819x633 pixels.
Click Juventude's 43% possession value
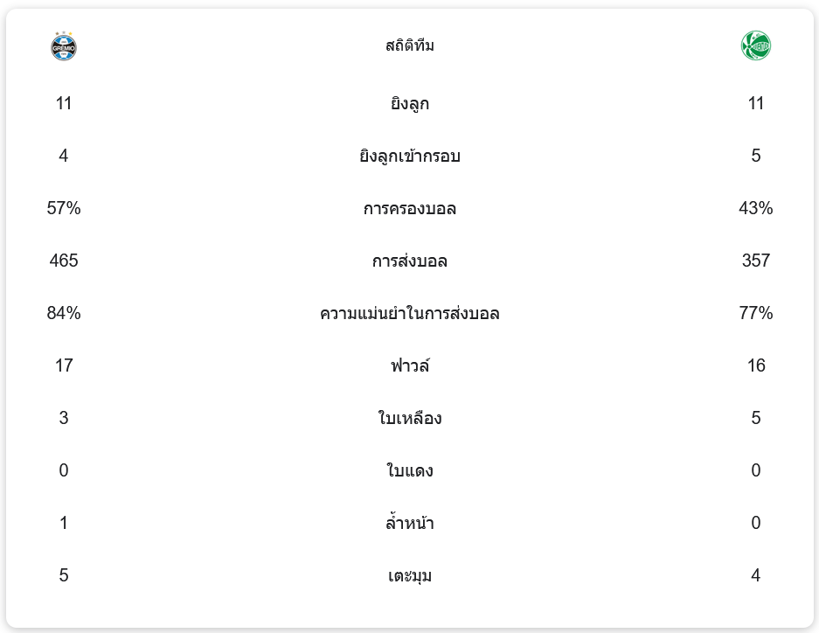coord(755,208)
